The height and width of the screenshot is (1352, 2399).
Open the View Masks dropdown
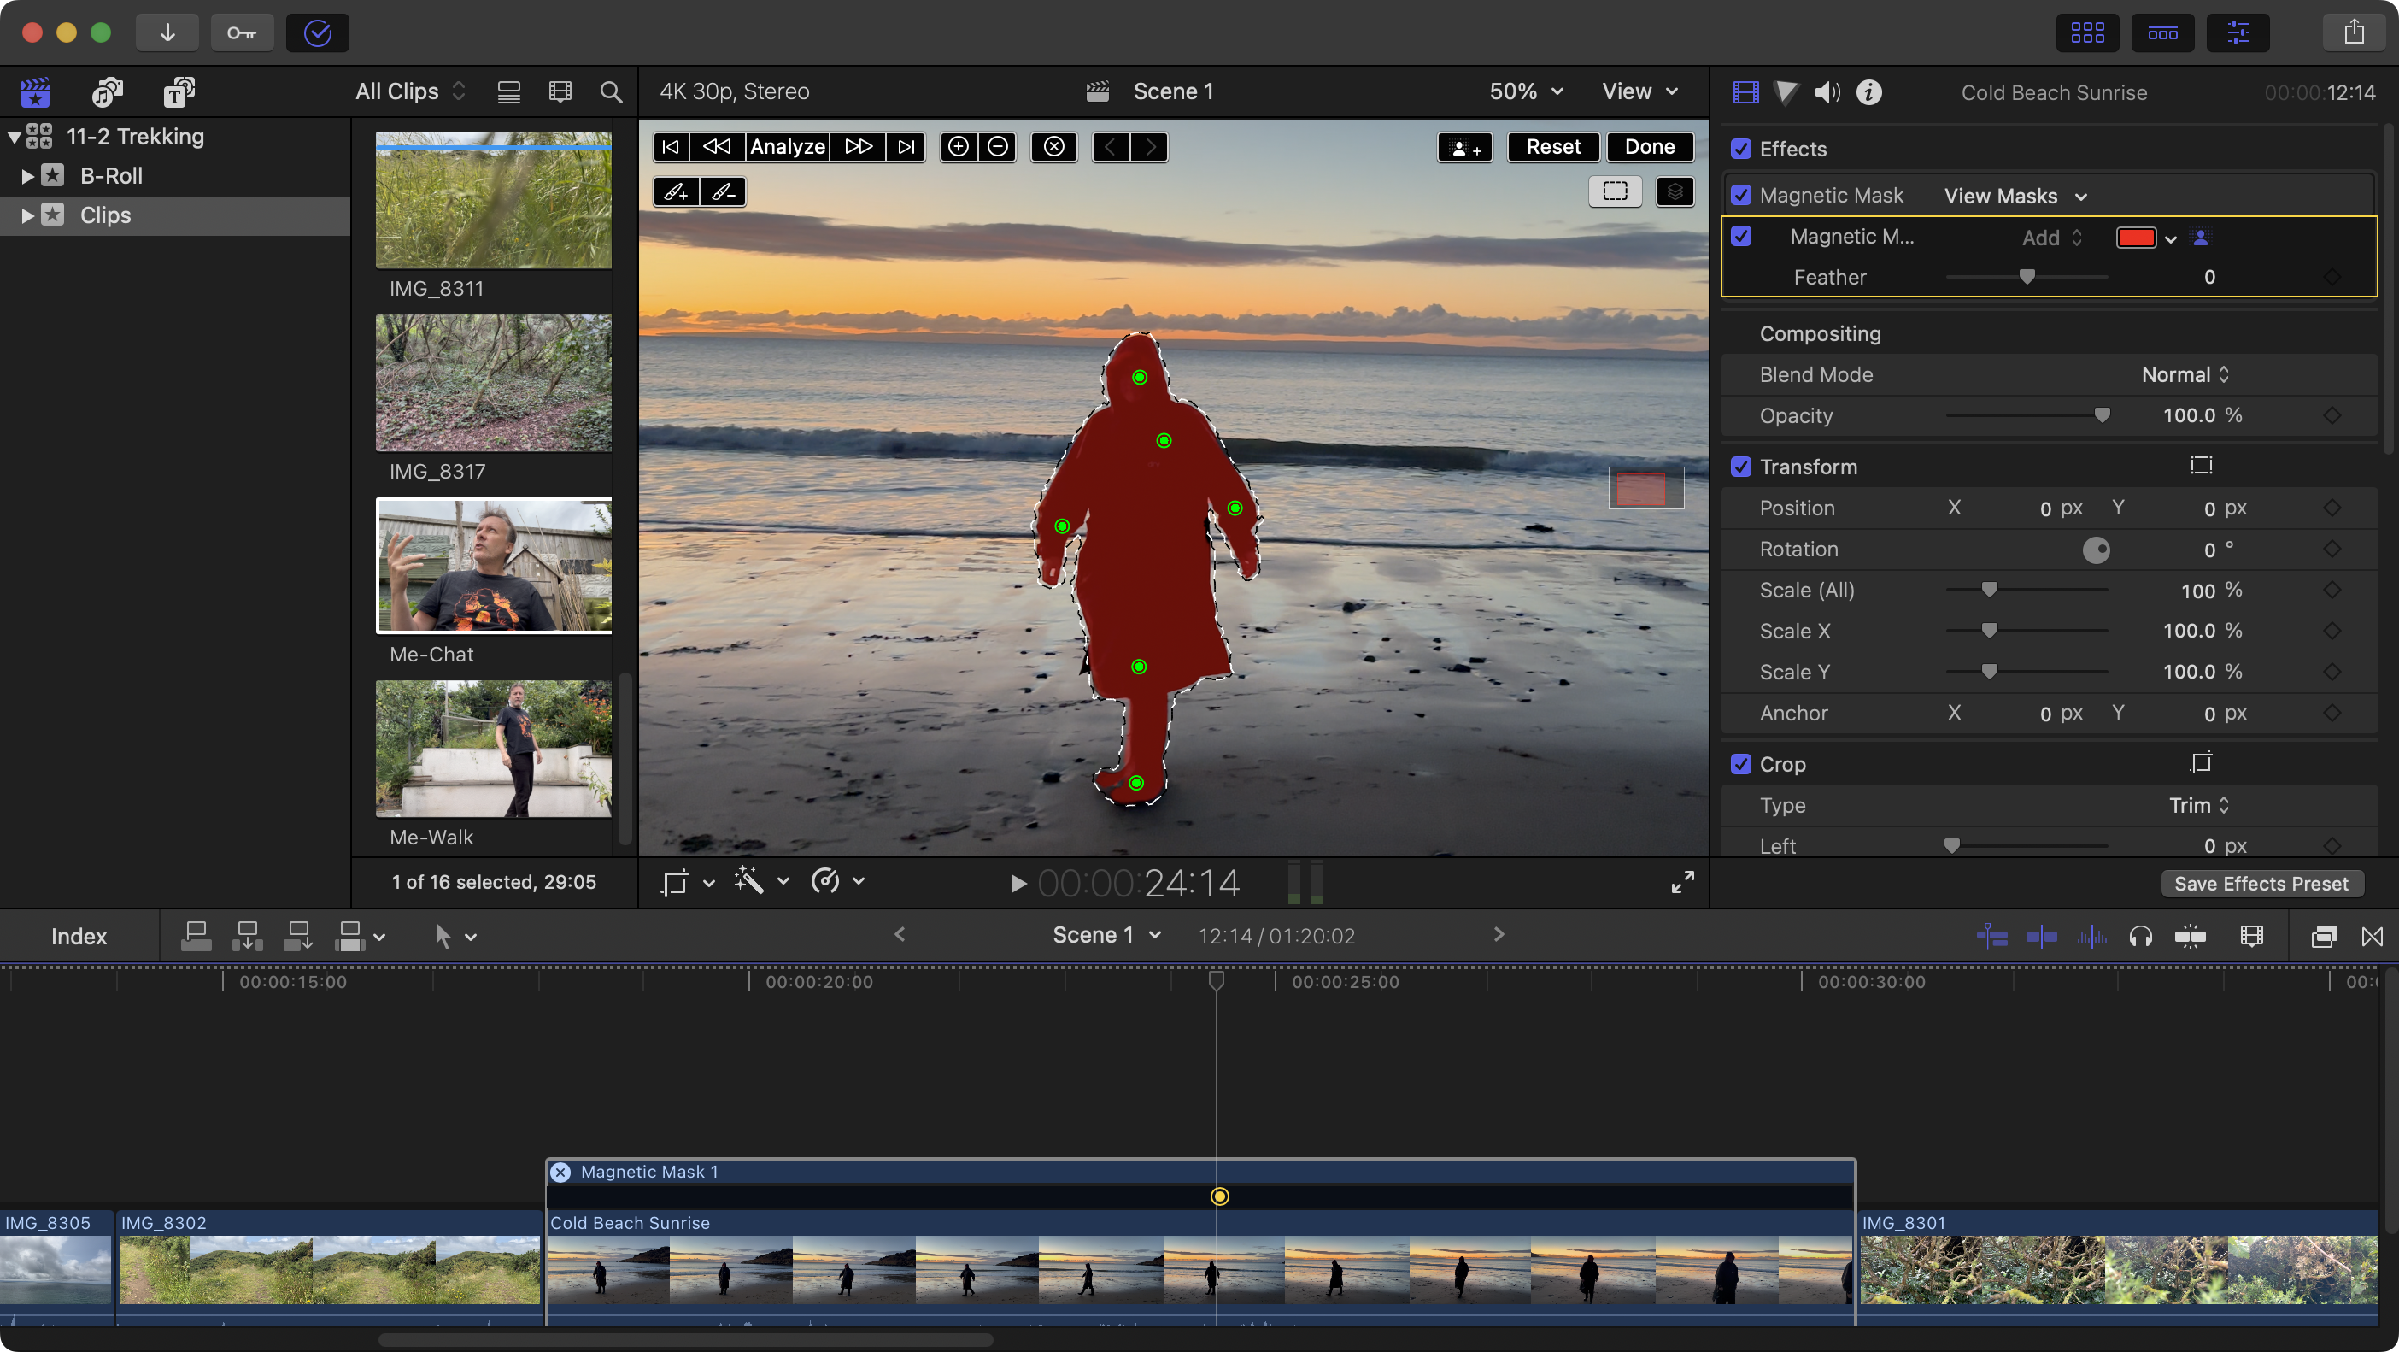click(x=2015, y=196)
